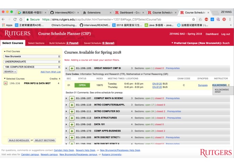The width and height of the screenshot is (234, 166).
Task: Expand the 01:198:111 INTRO COMPUTER SCI row
Action: point(66,112)
